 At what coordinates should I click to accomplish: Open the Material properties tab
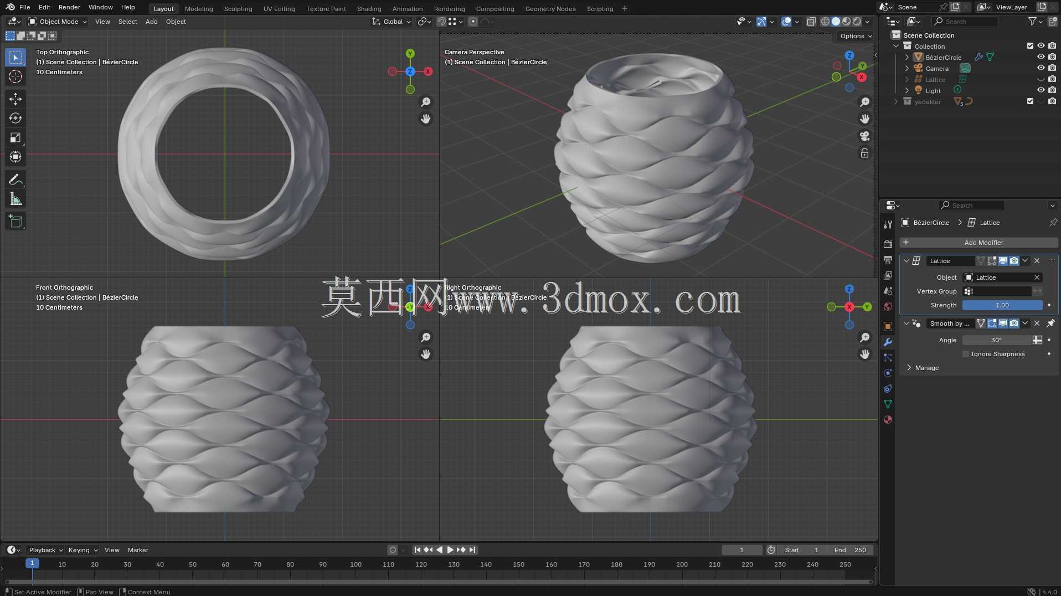click(888, 419)
